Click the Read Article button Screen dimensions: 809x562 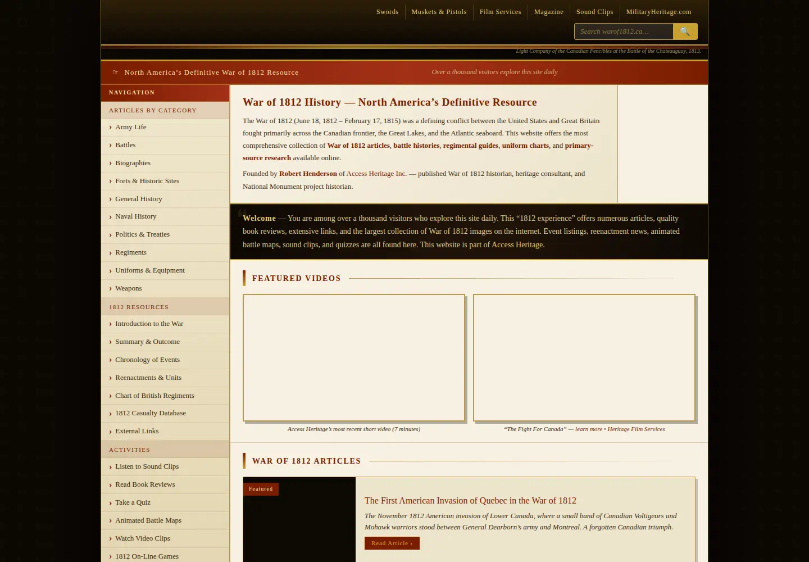pyautogui.click(x=392, y=543)
